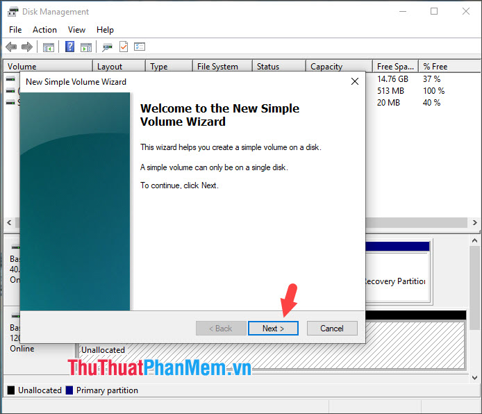Open the File menu

15,30
